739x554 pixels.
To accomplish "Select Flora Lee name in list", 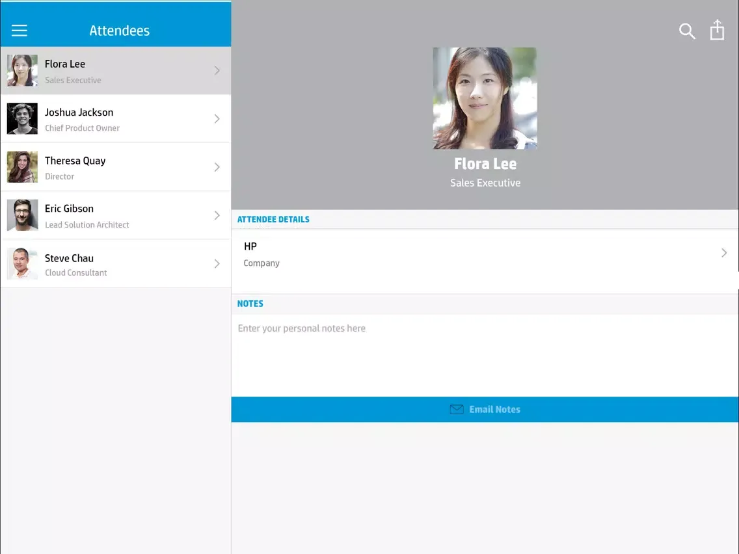I will click(x=65, y=64).
